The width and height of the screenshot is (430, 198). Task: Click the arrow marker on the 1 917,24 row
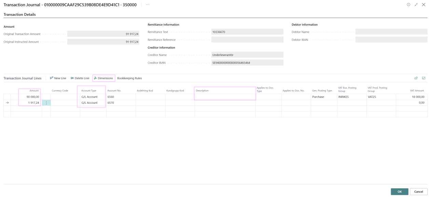click(7, 103)
